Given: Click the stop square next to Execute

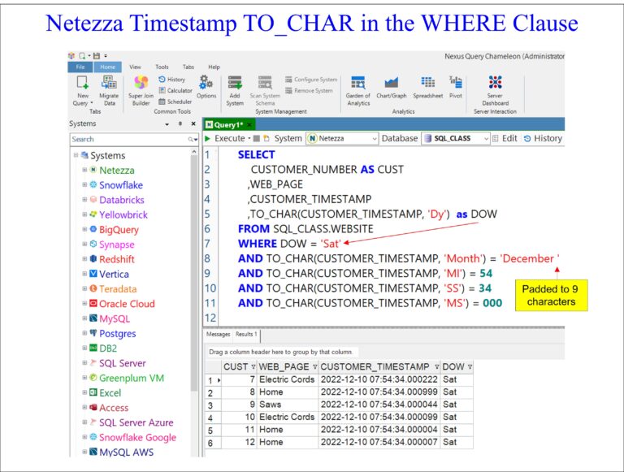Looking at the screenshot, I should tap(257, 138).
